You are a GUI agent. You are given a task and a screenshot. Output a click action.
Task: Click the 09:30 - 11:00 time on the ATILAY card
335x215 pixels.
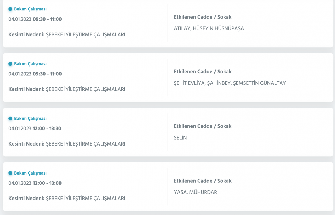(47, 19)
